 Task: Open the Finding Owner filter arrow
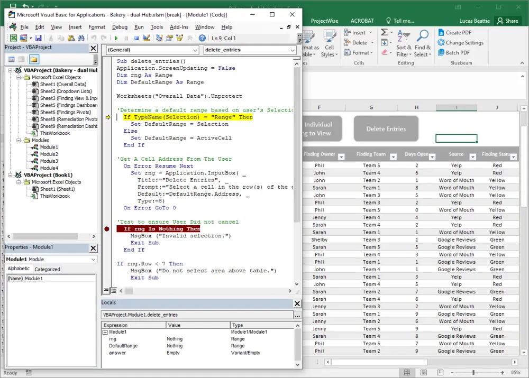341,157
